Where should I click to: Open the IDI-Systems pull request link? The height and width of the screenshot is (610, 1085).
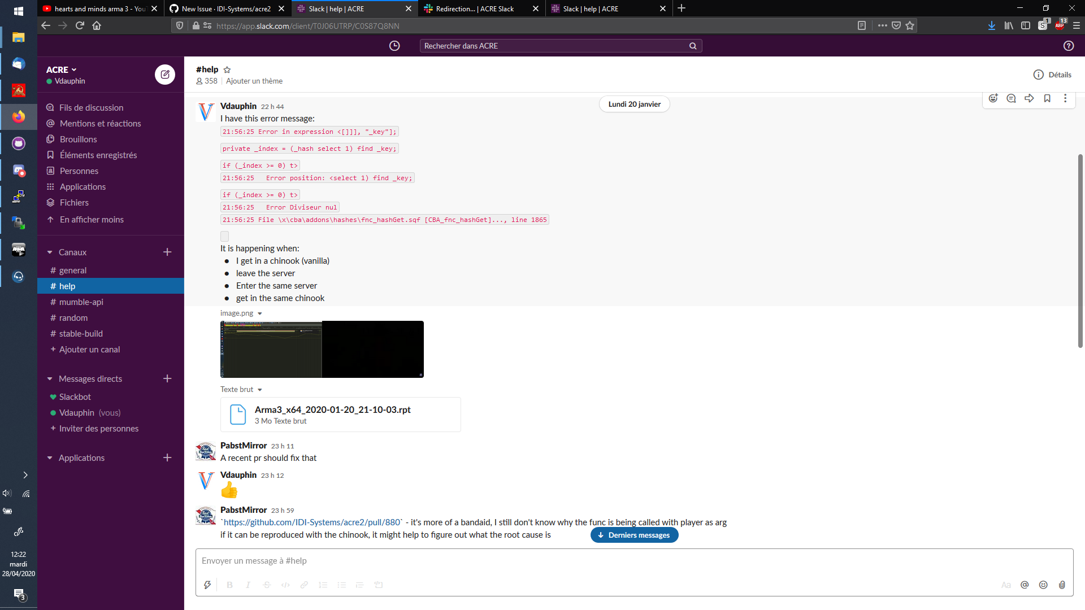click(311, 522)
